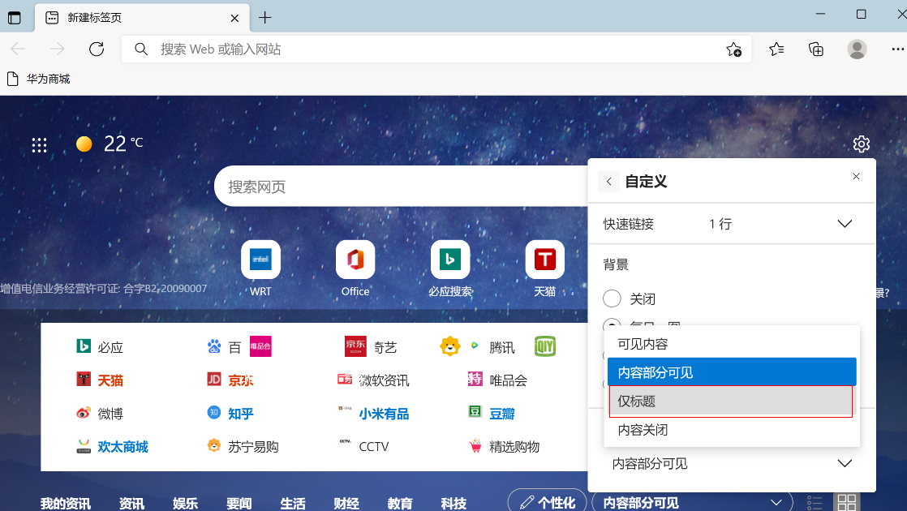
Task: Choose 仅标题 from the dropdown list
Action: (730, 401)
